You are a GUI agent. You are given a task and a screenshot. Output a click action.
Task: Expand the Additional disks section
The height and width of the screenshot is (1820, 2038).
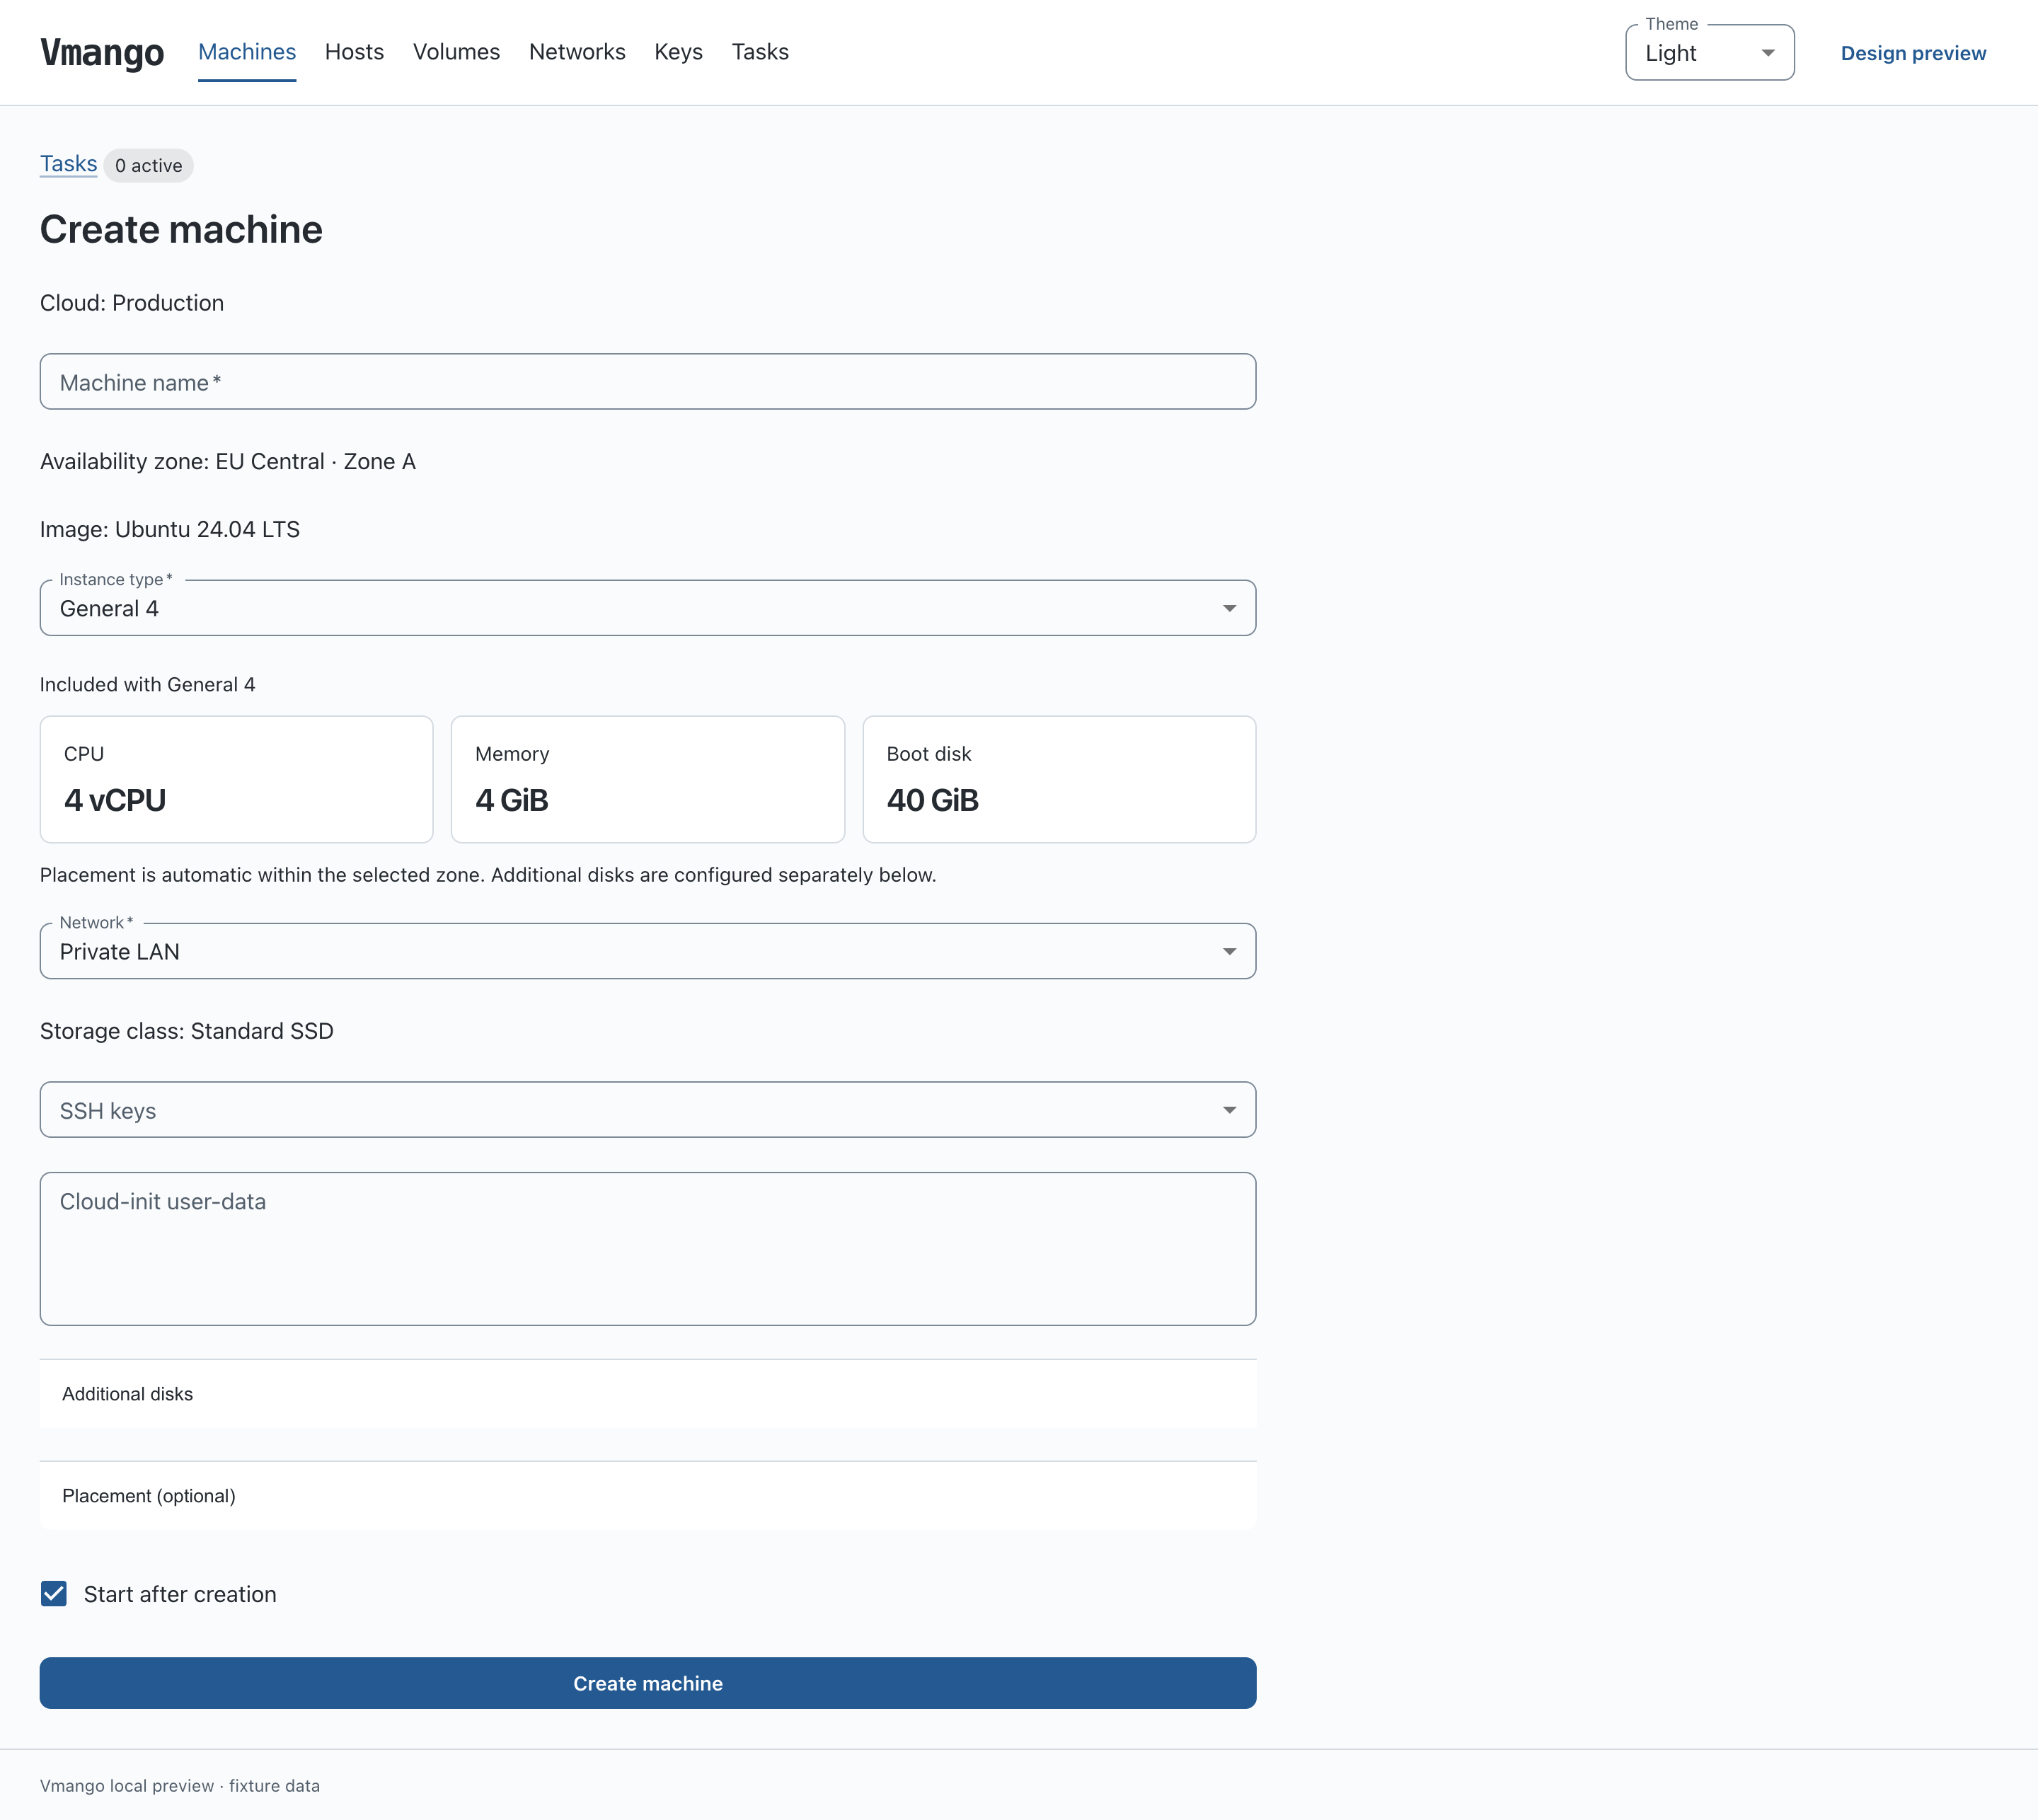[648, 1394]
